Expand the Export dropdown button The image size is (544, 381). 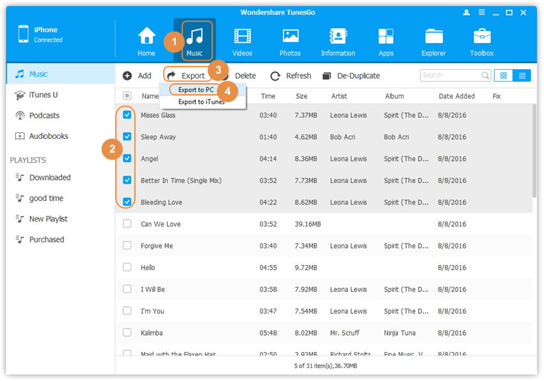[186, 76]
